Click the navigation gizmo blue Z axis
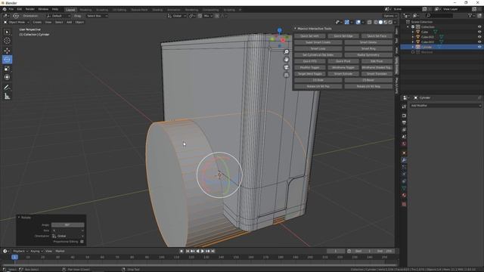The height and width of the screenshot is (272, 484). (279, 30)
